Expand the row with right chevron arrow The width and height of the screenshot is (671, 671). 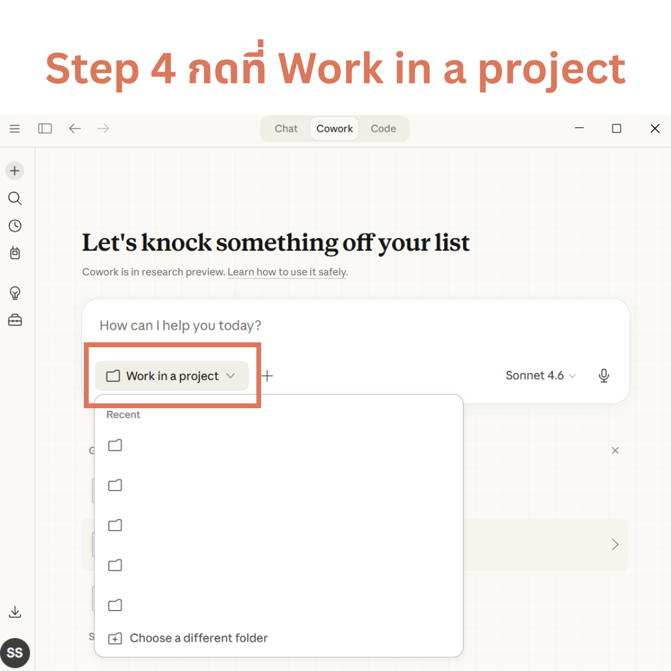pyautogui.click(x=614, y=545)
